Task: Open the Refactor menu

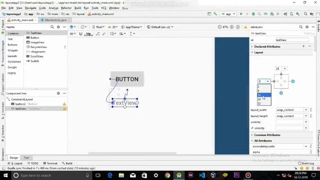Action: coord(66,8)
